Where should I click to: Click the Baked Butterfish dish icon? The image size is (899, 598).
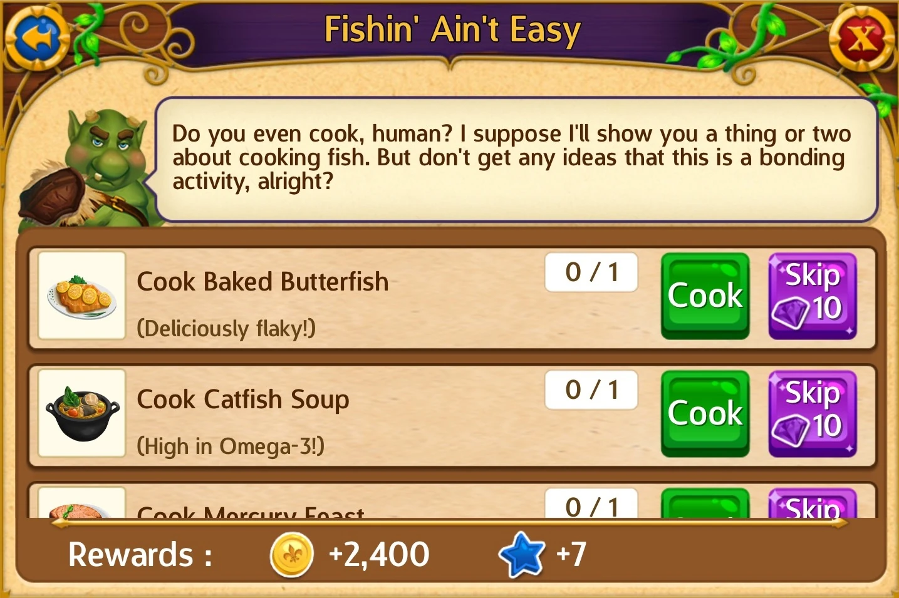point(82,296)
